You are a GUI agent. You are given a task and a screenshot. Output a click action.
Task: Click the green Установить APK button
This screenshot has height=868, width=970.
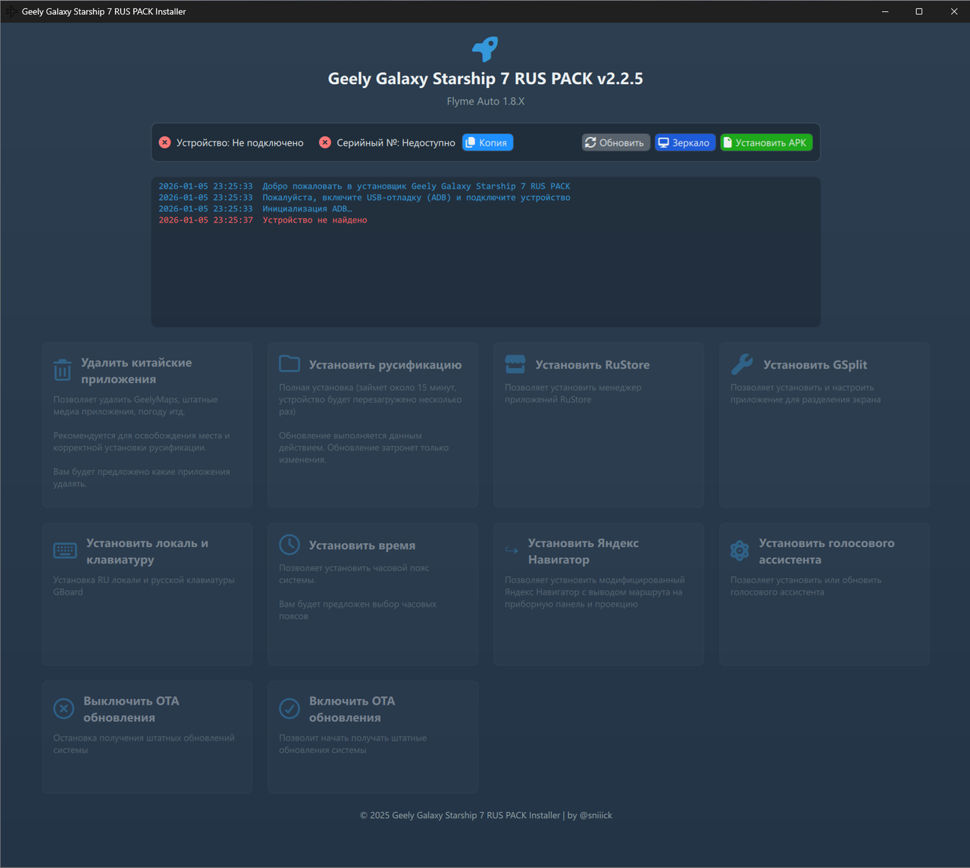(x=766, y=142)
